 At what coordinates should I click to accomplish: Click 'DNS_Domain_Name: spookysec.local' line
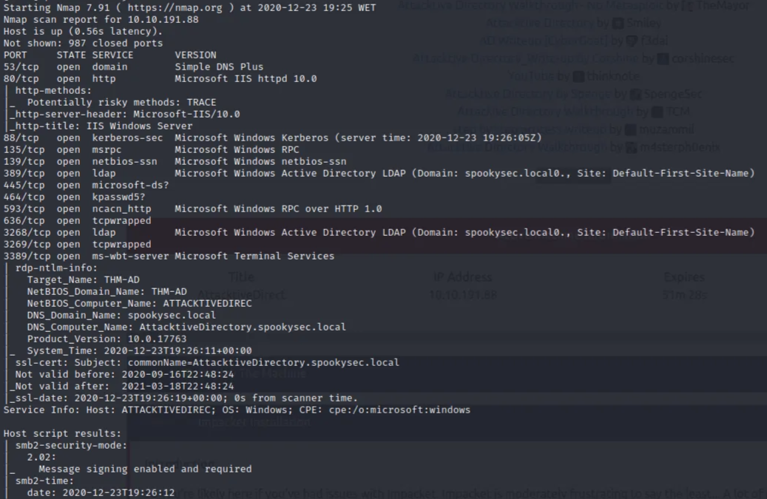121,315
